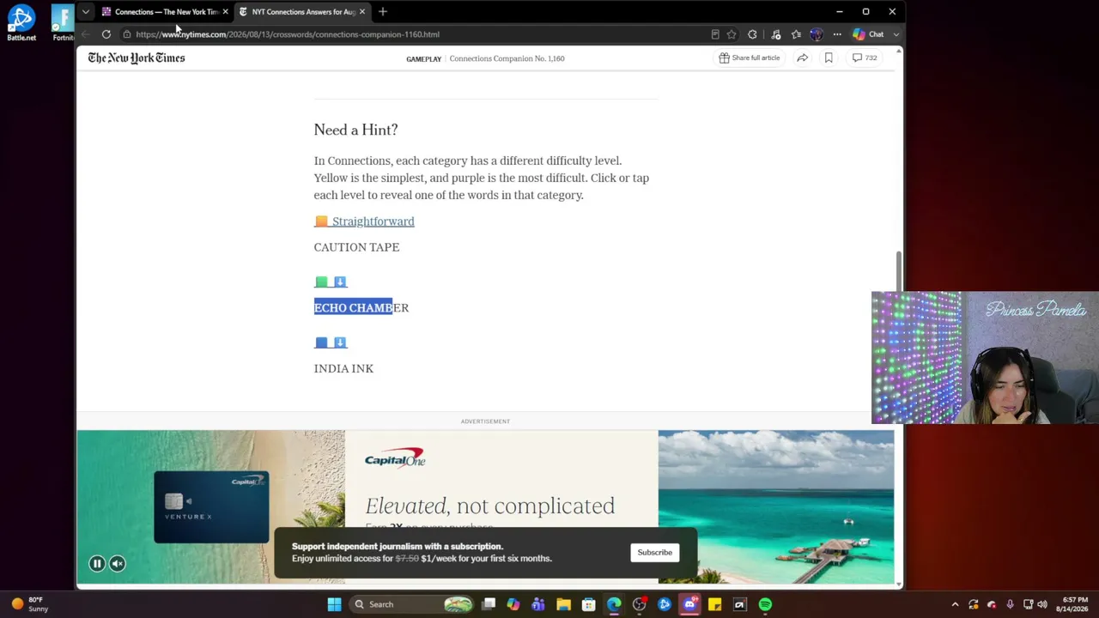Click the CAUTION TAPE text

tap(356, 247)
